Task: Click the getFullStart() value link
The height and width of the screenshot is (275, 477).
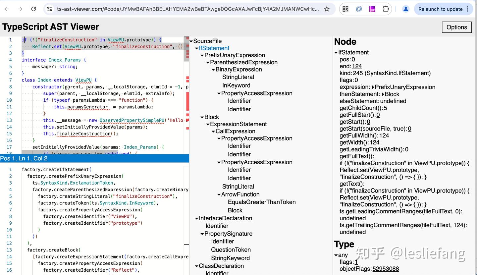Action: 378,115
